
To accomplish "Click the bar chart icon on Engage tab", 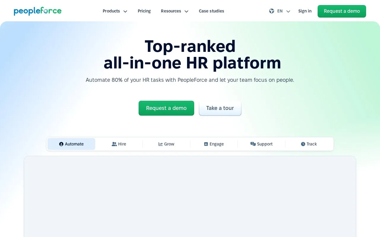I will pyautogui.click(x=206, y=144).
